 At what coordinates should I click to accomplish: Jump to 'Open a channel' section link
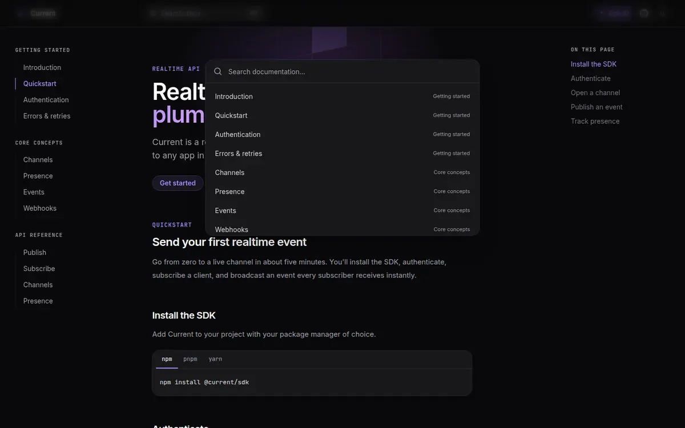[x=595, y=93]
